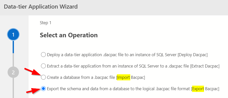The width and height of the screenshot is (228, 98).
Task: Click the 'Step 1' label above heading
Action: [x=46, y=23]
